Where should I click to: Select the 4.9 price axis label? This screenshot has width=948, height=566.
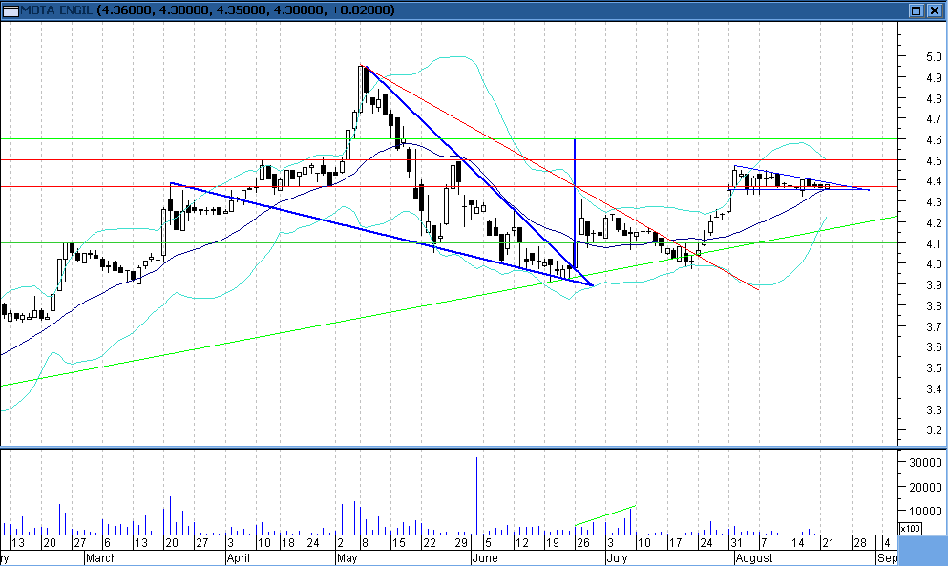coord(934,77)
